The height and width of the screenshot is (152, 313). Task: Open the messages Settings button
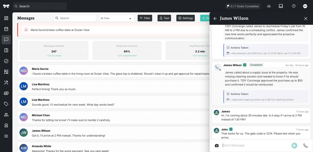185,18
